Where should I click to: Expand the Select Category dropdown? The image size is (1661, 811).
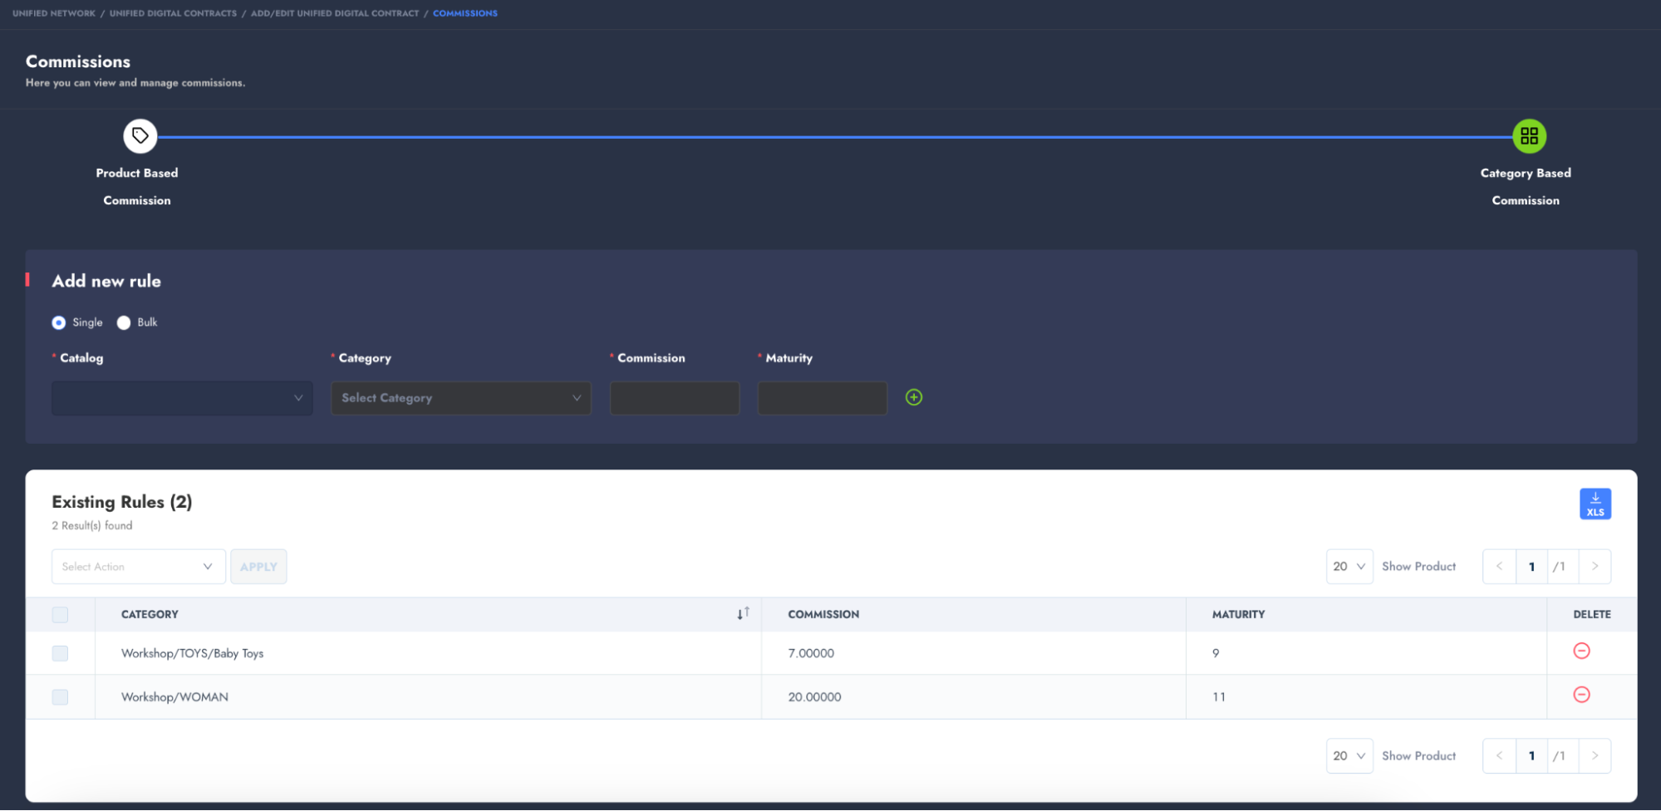[x=460, y=399]
